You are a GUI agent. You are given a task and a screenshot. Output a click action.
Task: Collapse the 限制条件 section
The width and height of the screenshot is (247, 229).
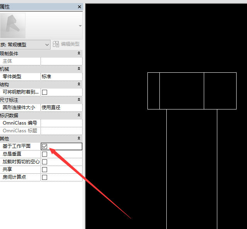coord(79,53)
